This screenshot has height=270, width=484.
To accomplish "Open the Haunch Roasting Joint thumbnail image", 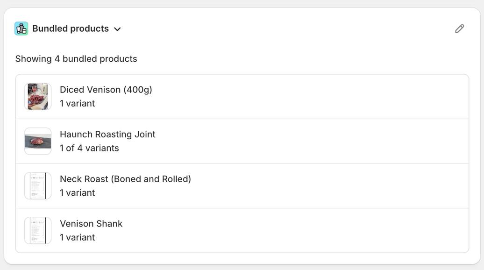I will click(x=38, y=141).
